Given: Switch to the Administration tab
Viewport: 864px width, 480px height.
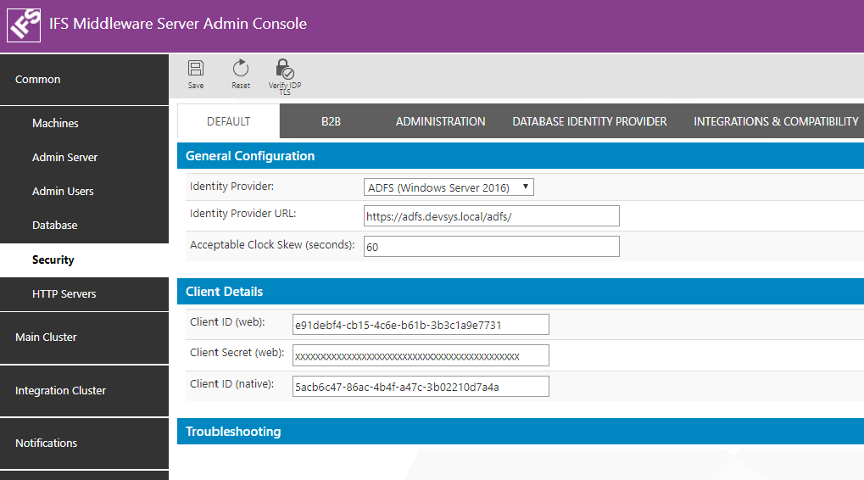Looking at the screenshot, I should 440,121.
